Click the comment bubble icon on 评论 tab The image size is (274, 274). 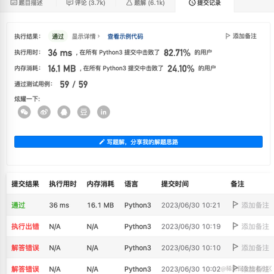click(70, 3)
